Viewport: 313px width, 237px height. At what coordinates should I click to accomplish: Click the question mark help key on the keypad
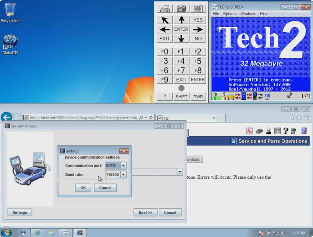(165, 96)
